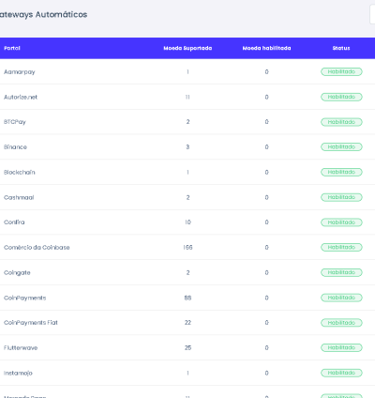Click the Habilitado badge in the Cashmaal row
The width and height of the screenshot is (375, 398).
tap(341, 197)
